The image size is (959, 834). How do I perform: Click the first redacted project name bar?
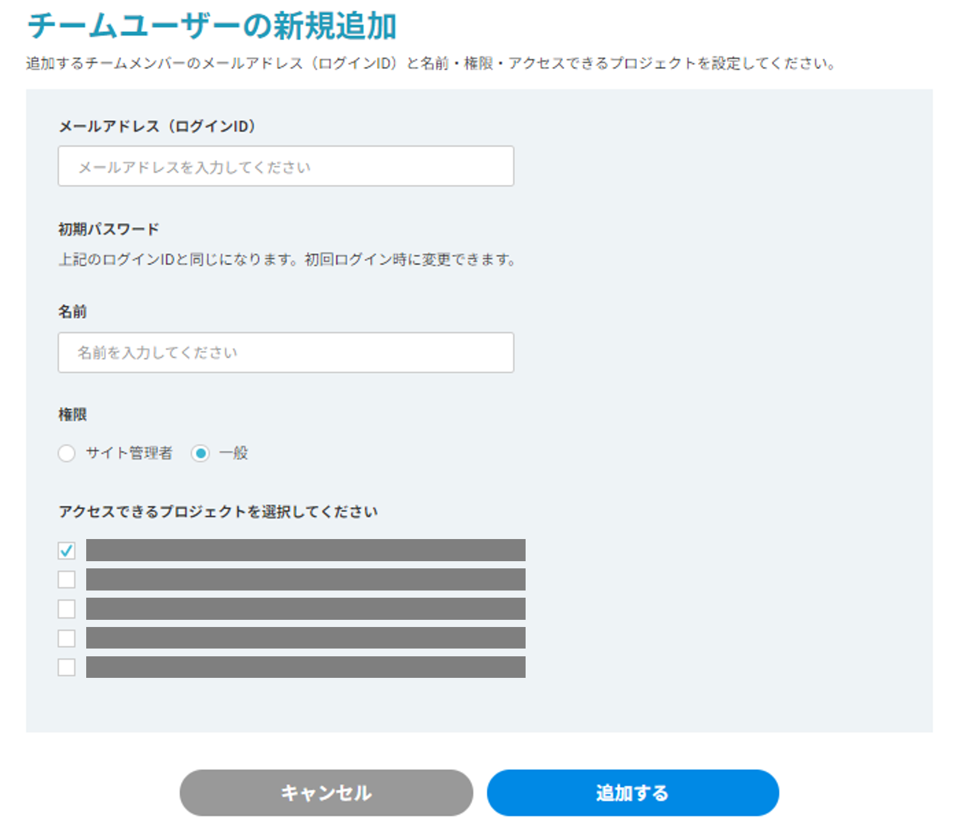click(x=305, y=550)
